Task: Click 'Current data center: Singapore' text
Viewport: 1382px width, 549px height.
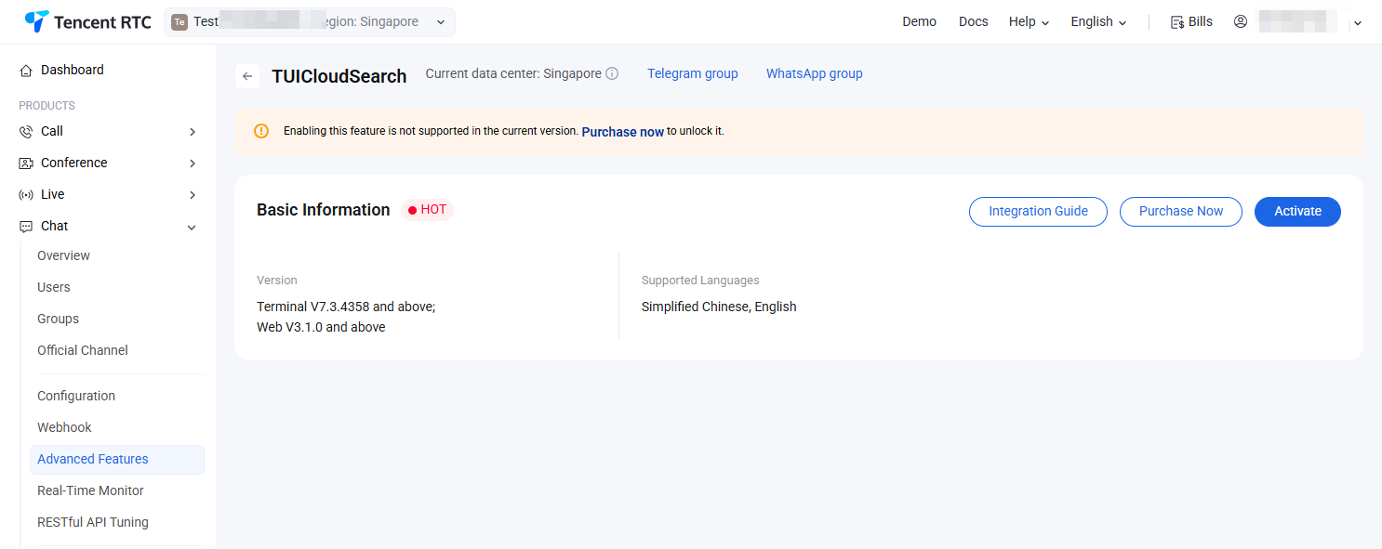Action: (x=513, y=73)
